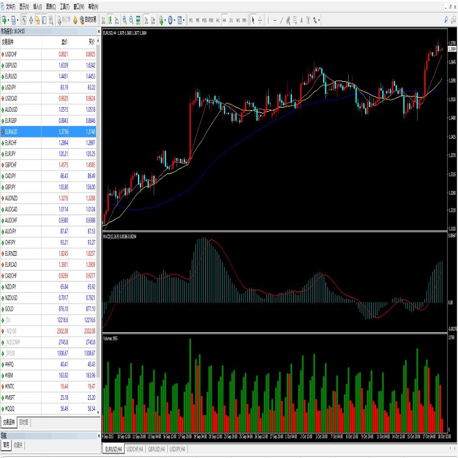Image resolution: width=458 pixels, height=458 pixels.
Task: Switch to the USDCHF,H4 chart tab
Action: [135, 449]
